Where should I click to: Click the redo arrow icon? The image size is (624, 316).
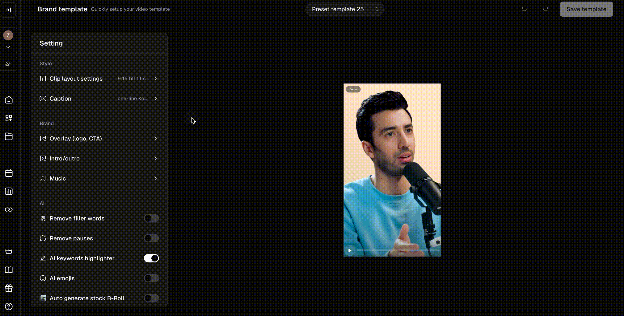point(546,9)
